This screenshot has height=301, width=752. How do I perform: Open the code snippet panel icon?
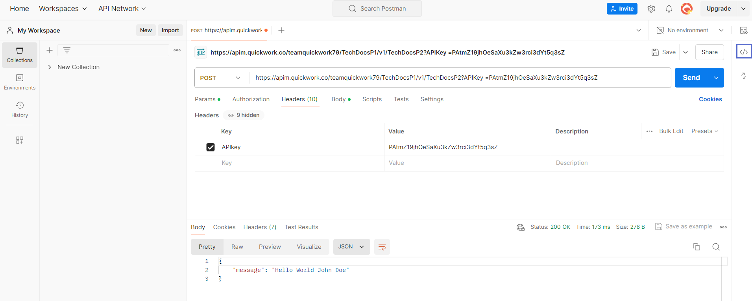click(744, 52)
